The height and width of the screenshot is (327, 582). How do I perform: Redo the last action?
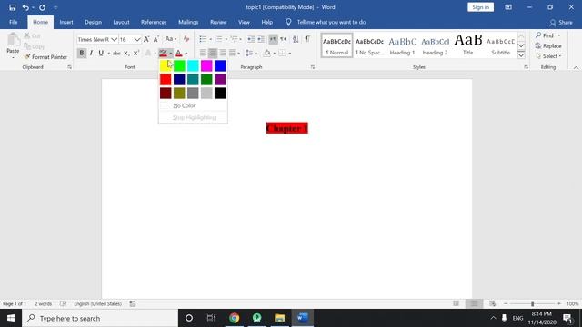(x=43, y=7)
